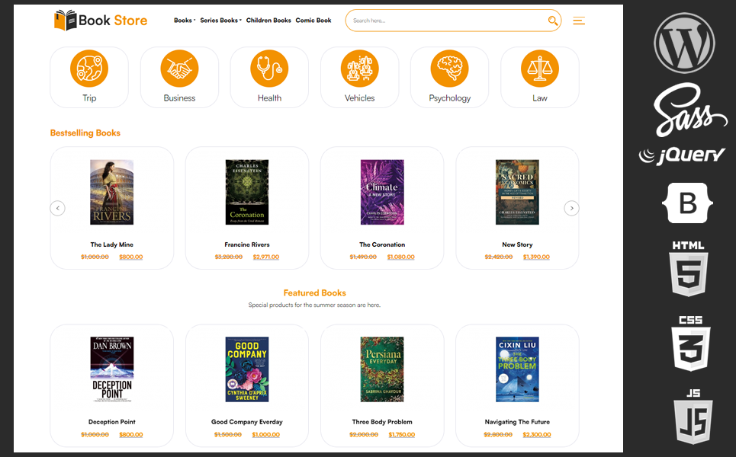Viewport: 736px width, 457px height.
Task: Open the Comic Book menu item
Action: [313, 21]
